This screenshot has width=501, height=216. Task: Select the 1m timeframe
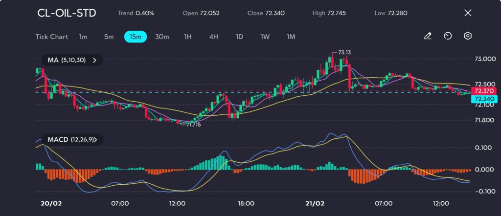pyautogui.click(x=83, y=37)
